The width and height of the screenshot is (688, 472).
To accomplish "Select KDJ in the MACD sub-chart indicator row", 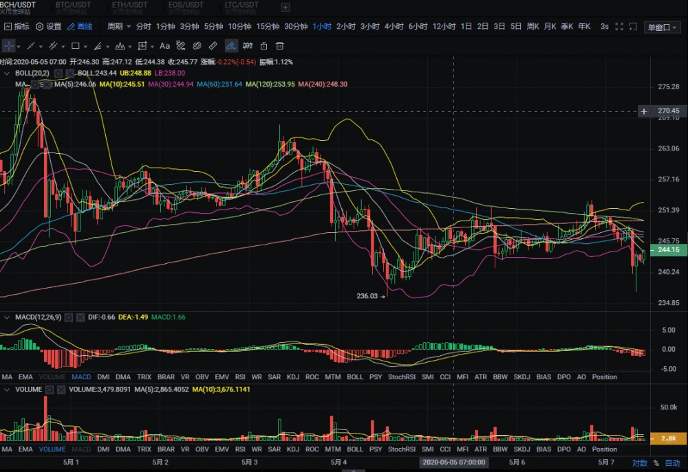I will pyautogui.click(x=293, y=377).
